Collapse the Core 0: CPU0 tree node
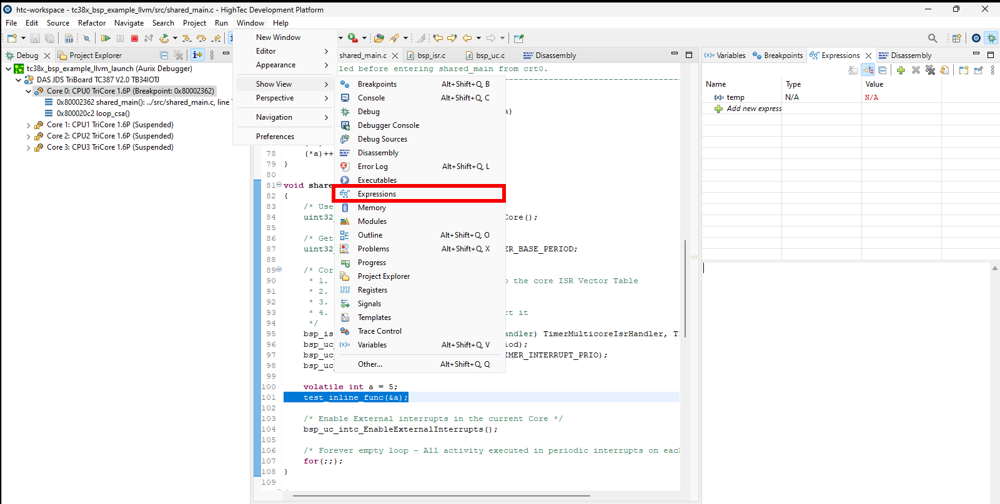 tap(29, 91)
